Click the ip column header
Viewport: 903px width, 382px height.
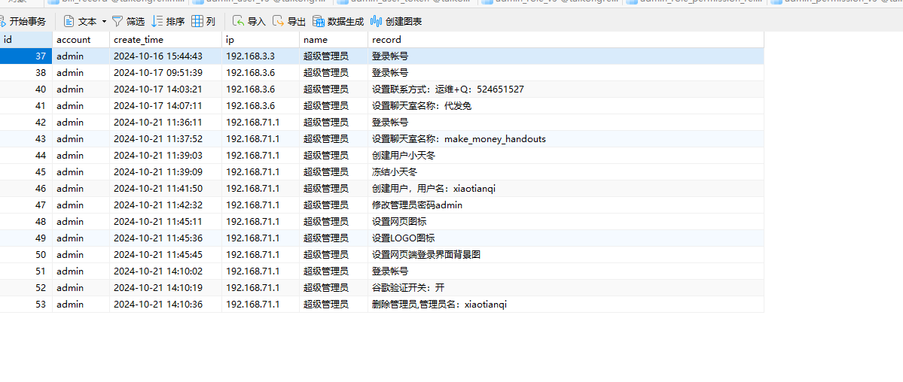261,40
